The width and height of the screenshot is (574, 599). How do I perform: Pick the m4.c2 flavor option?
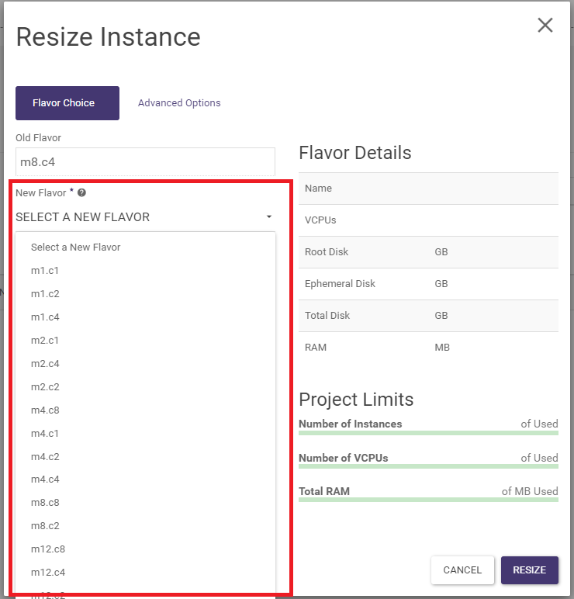coord(45,456)
